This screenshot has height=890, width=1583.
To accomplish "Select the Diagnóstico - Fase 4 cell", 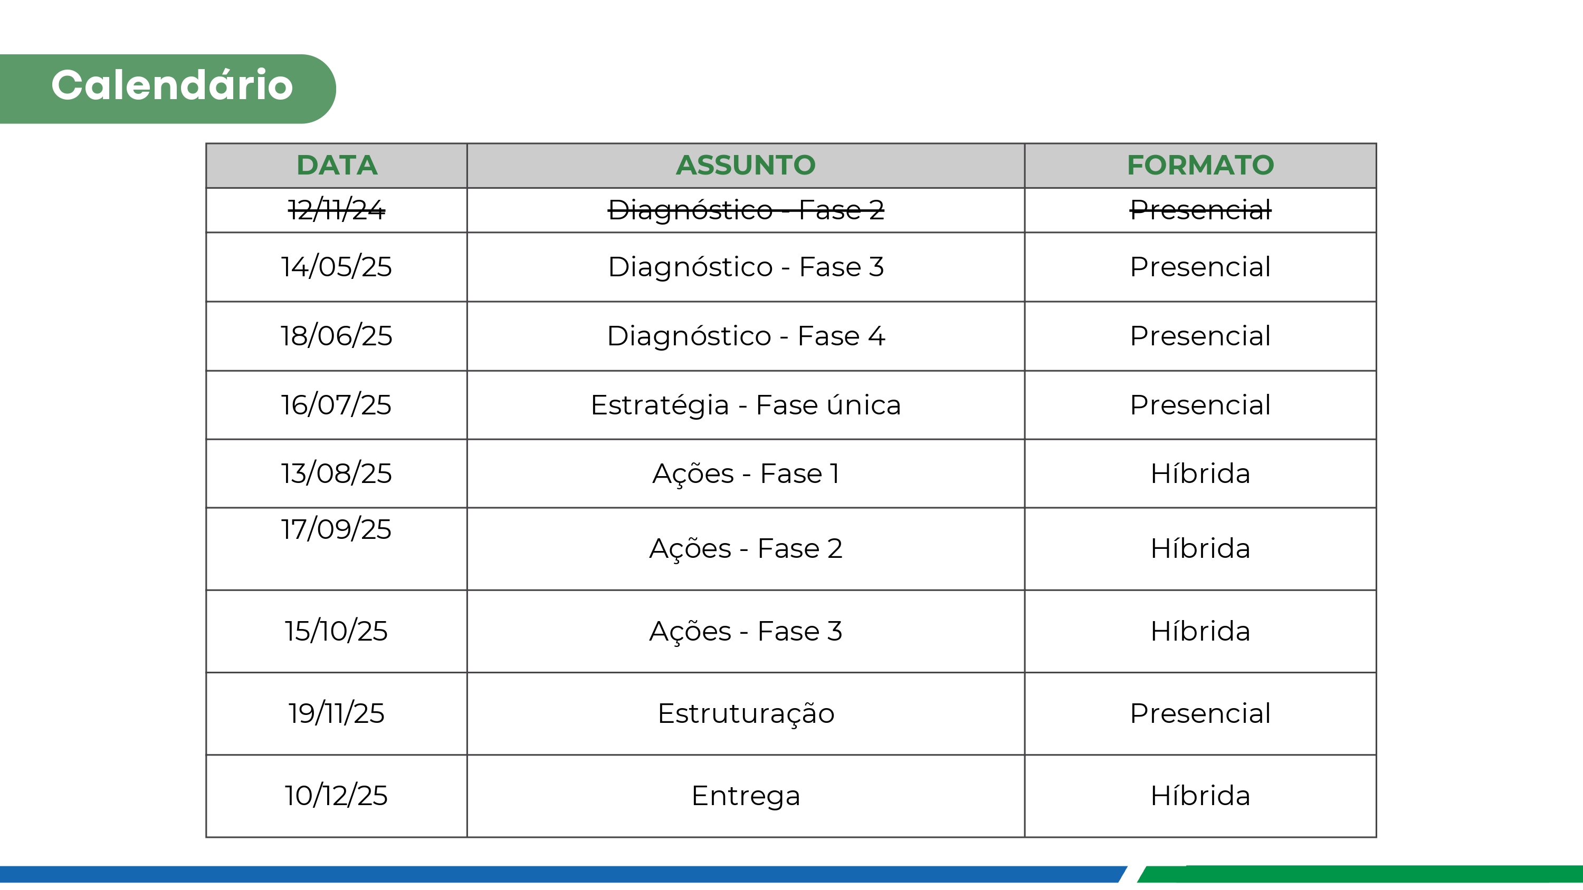I will pos(746,336).
